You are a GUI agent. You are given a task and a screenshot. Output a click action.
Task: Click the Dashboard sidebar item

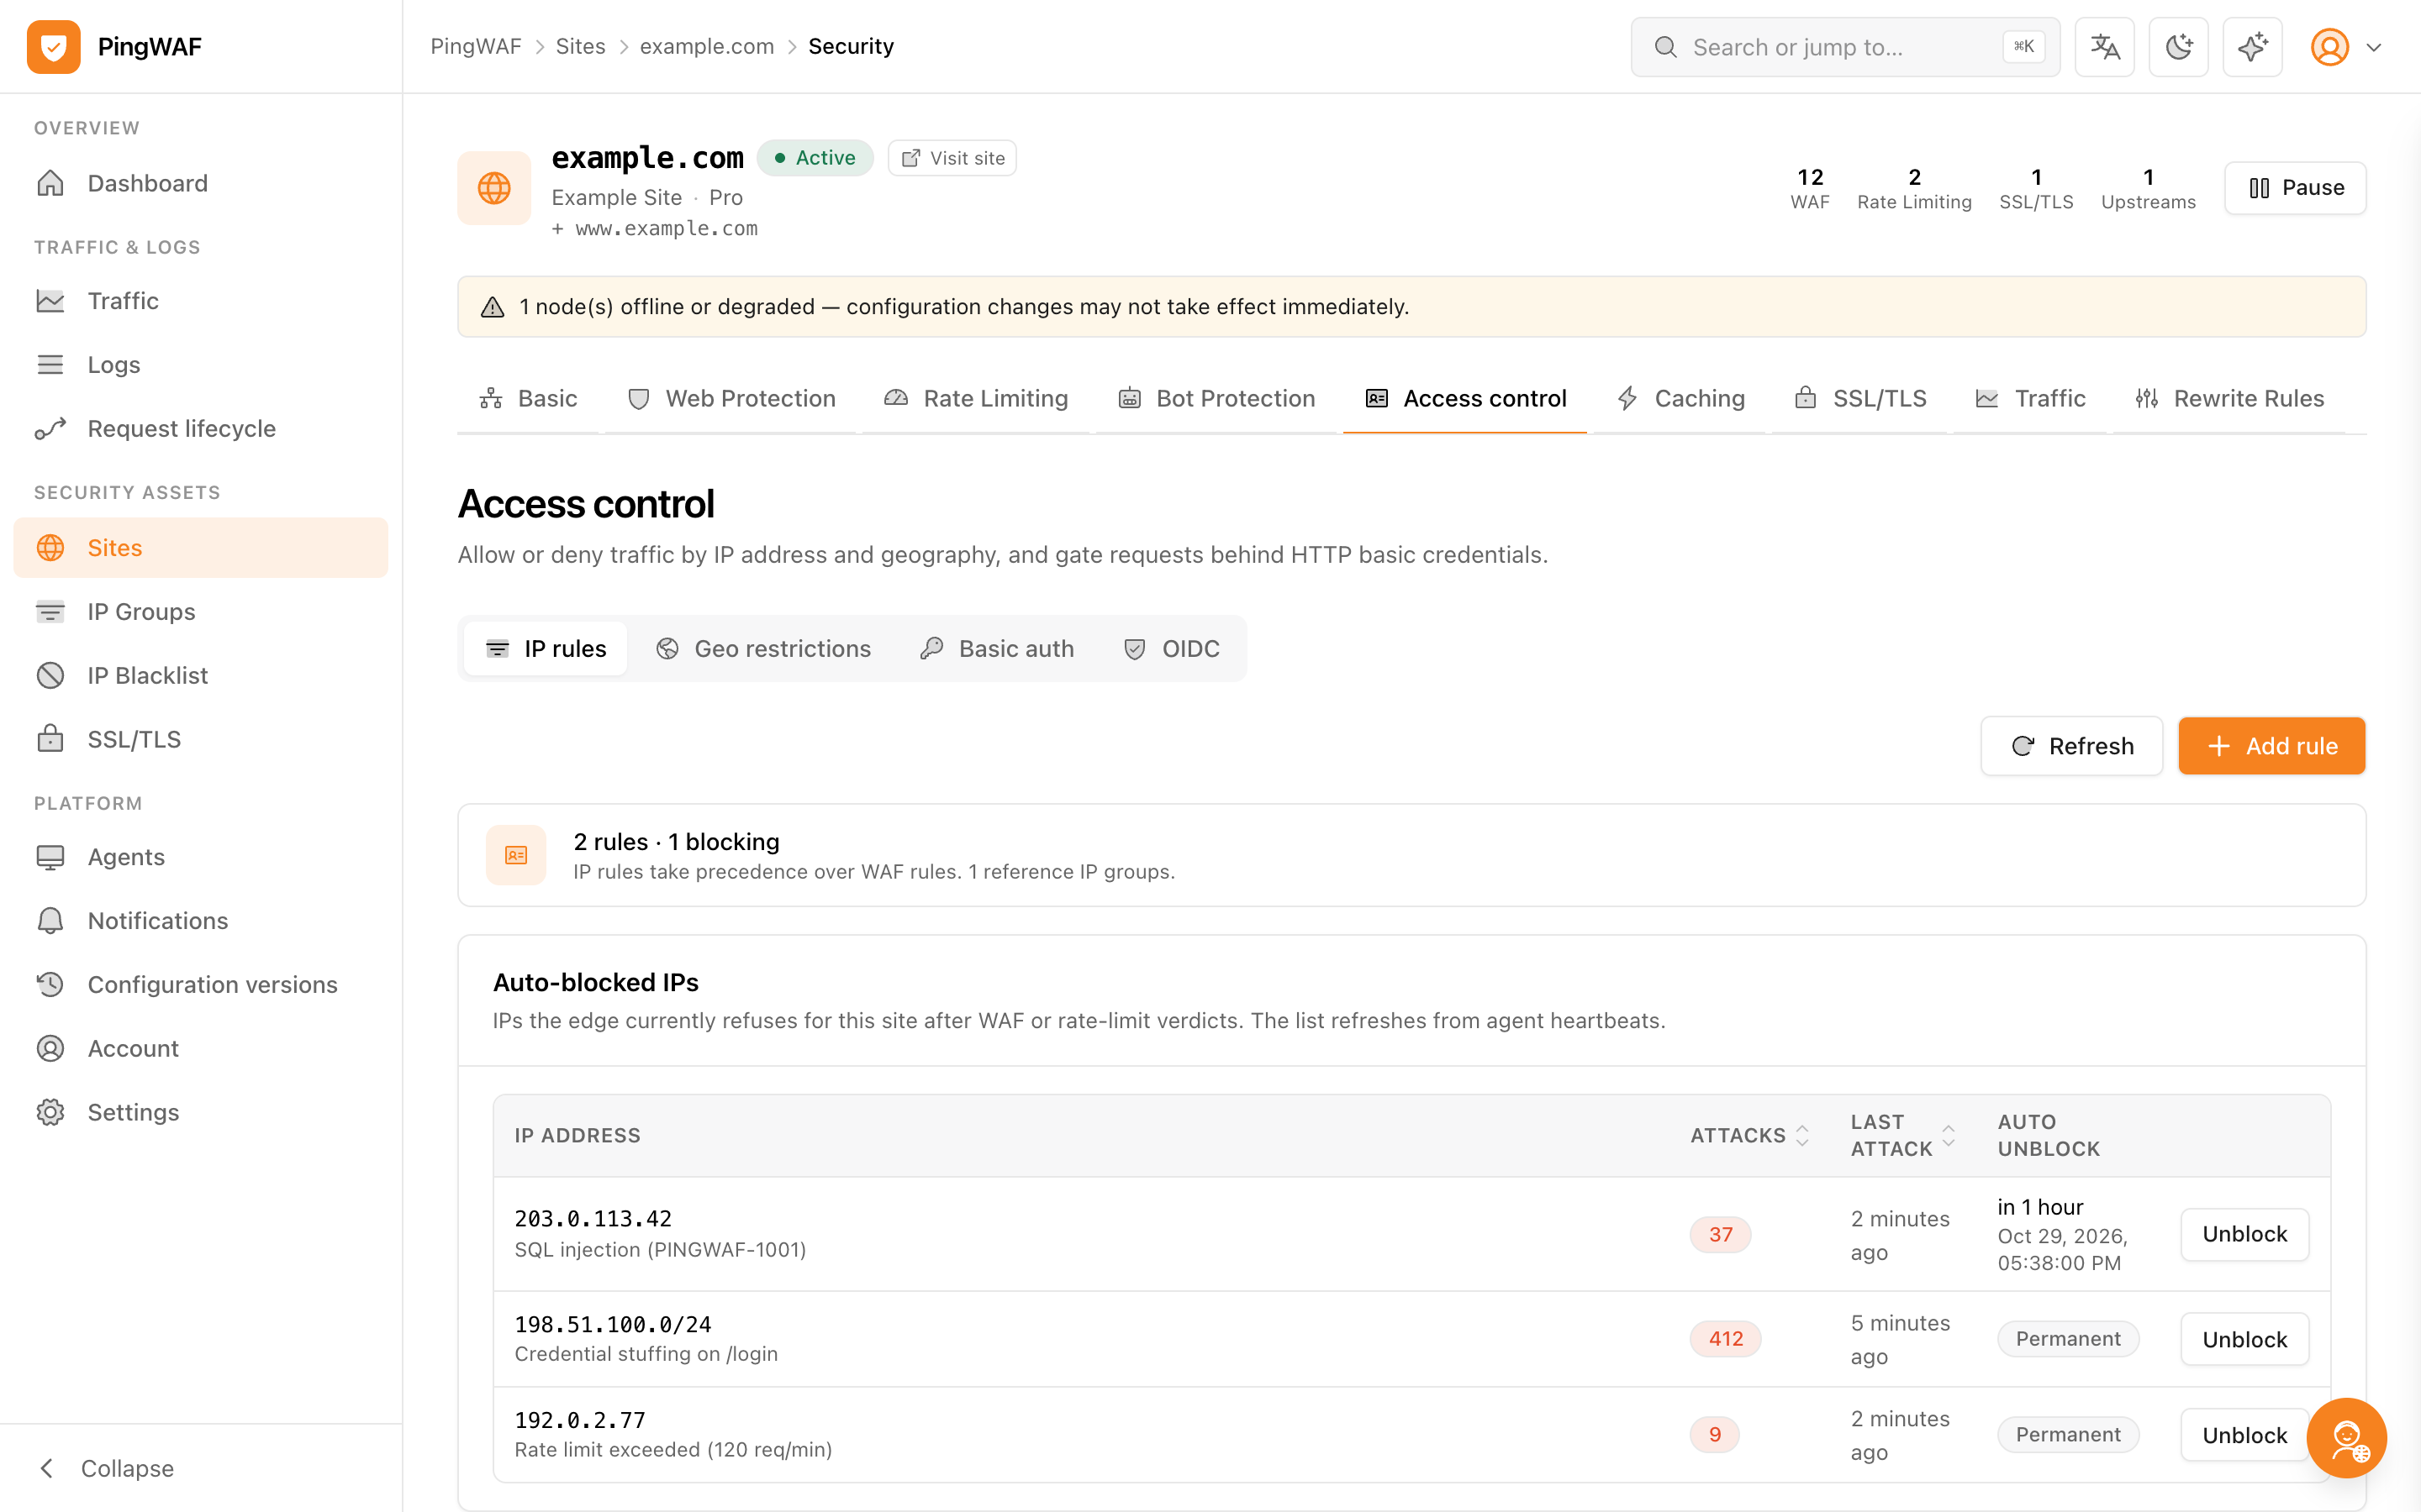tap(201, 183)
